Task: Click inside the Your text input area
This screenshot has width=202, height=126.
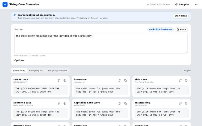Action: coord(101,43)
